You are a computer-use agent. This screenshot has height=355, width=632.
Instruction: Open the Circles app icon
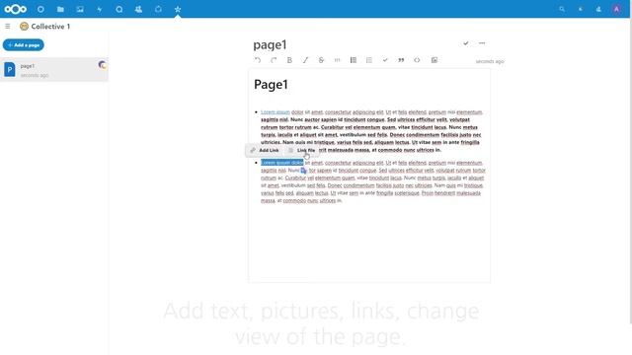click(158, 9)
